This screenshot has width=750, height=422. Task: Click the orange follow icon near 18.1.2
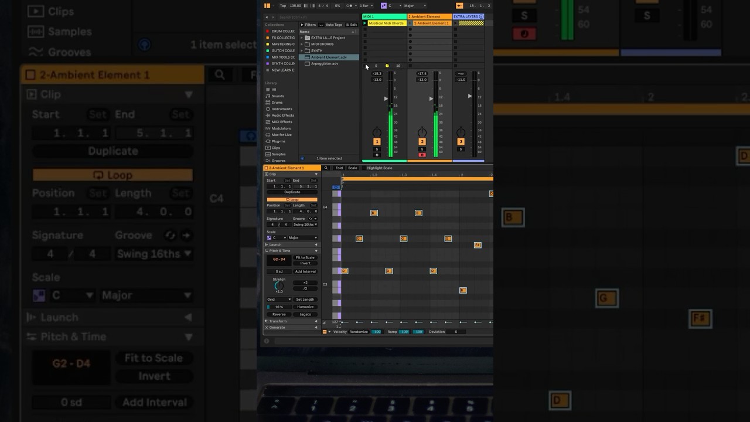459,6
